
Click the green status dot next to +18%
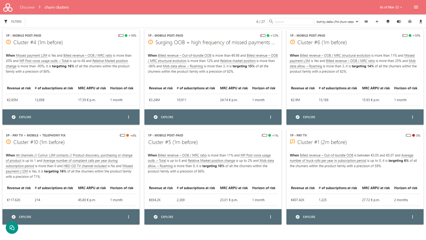coord(126,36)
